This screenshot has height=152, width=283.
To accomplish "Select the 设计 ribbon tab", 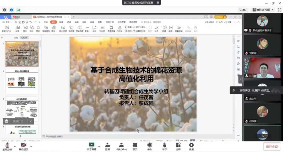I will [61, 22].
